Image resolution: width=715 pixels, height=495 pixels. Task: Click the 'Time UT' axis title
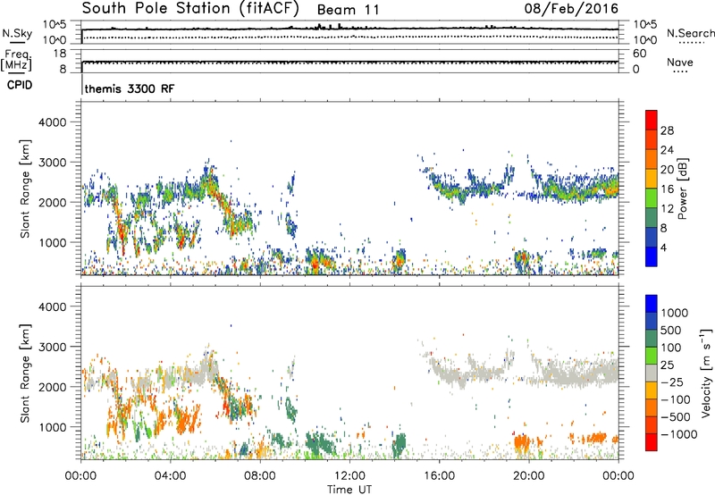[349, 490]
